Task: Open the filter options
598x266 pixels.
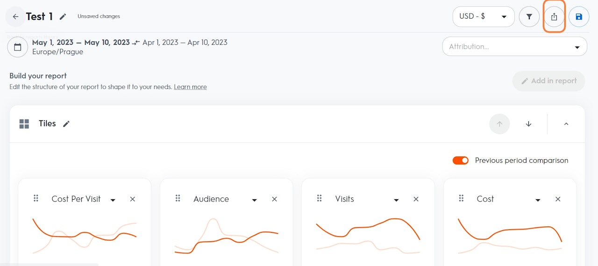Action: tap(529, 17)
